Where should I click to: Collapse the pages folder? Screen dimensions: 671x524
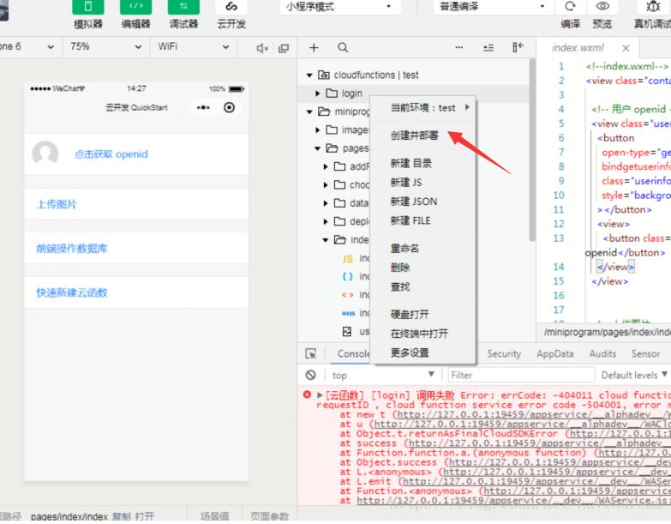[x=318, y=148]
